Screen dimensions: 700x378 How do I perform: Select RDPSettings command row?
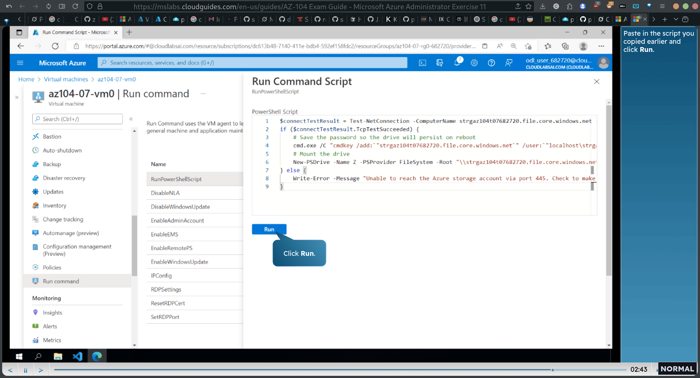pyautogui.click(x=195, y=289)
